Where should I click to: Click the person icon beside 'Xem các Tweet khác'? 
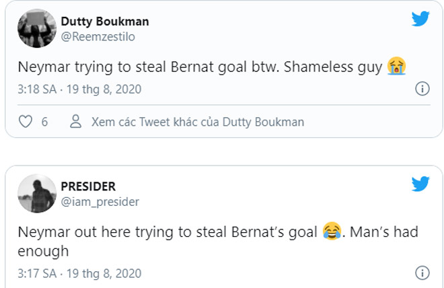click(77, 122)
